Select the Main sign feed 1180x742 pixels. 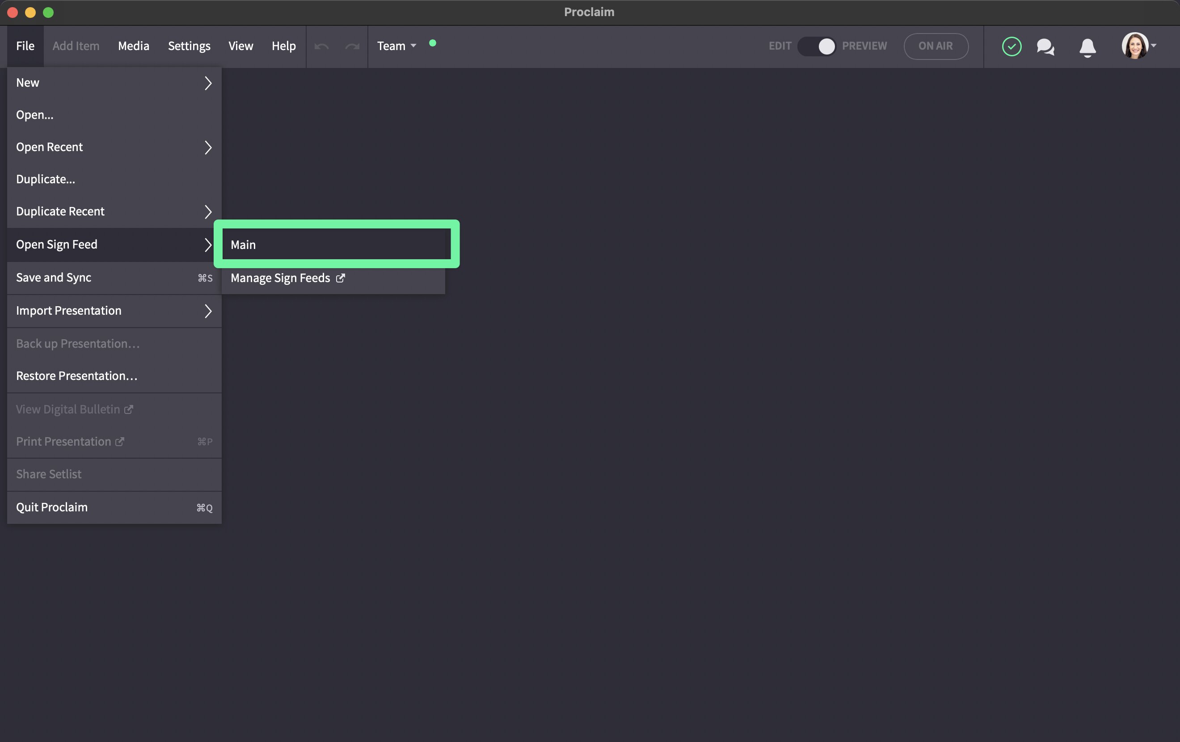coord(337,244)
